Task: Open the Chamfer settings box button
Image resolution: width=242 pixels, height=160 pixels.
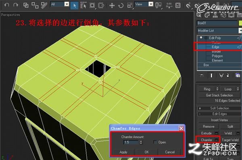Action: click(217, 140)
